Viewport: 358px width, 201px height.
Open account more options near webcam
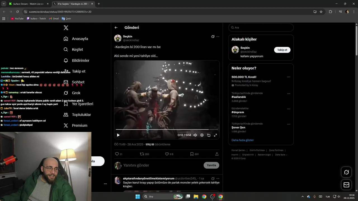(x=105, y=184)
